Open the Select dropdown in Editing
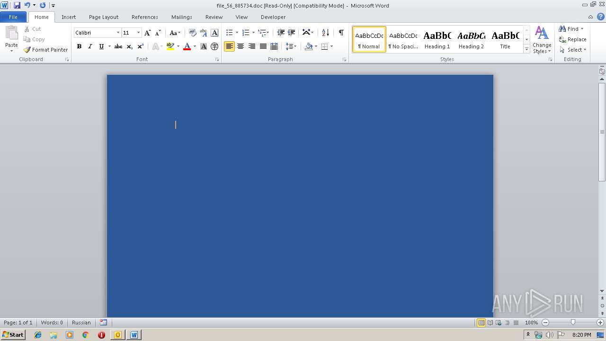Image resolution: width=606 pixels, height=341 pixels. [573, 50]
